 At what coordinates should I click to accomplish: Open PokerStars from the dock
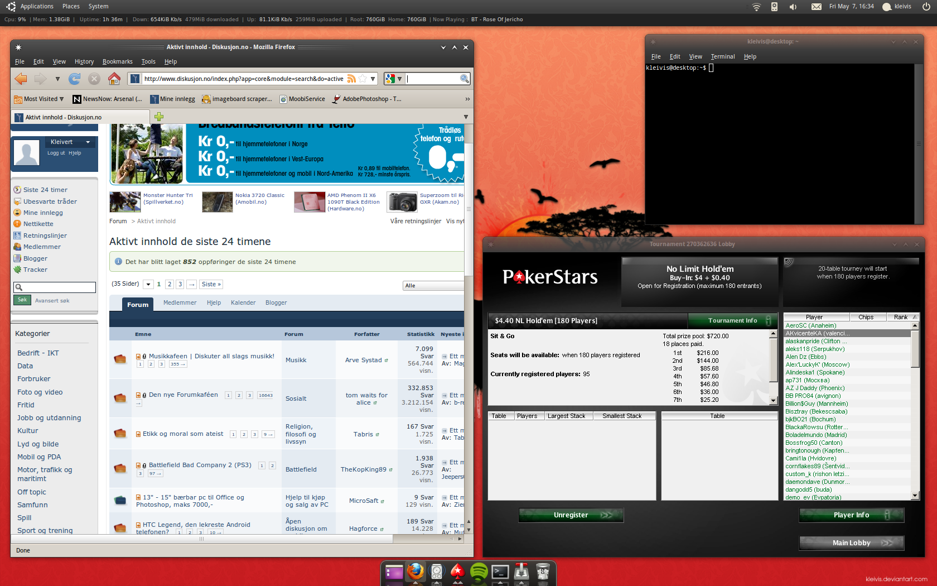pos(457,572)
